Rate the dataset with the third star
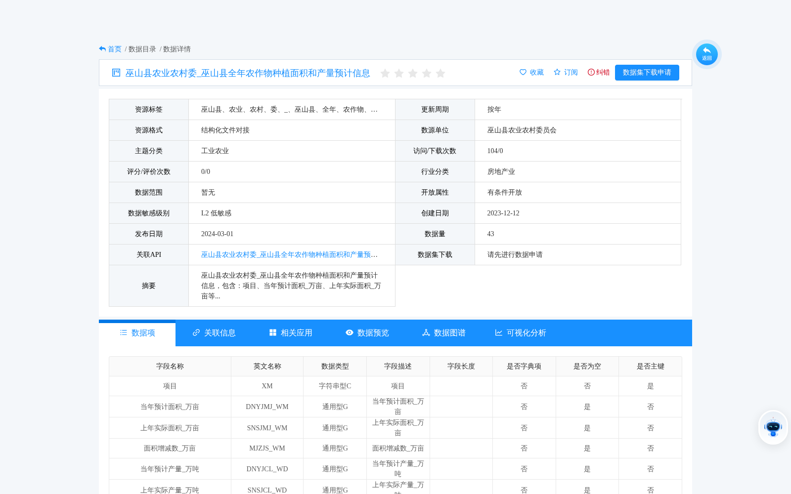791x494 pixels. point(413,73)
